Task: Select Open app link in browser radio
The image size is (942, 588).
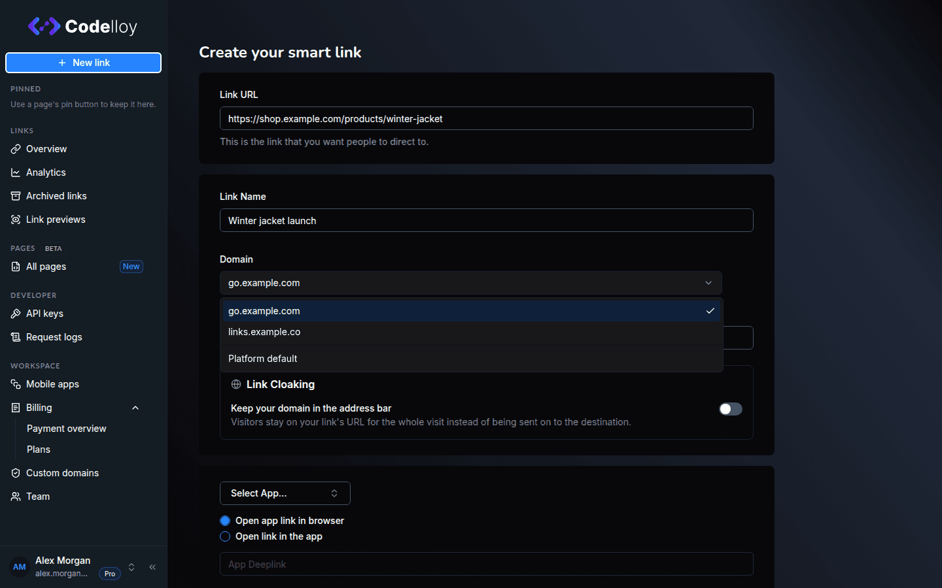Action: pyautogui.click(x=225, y=521)
